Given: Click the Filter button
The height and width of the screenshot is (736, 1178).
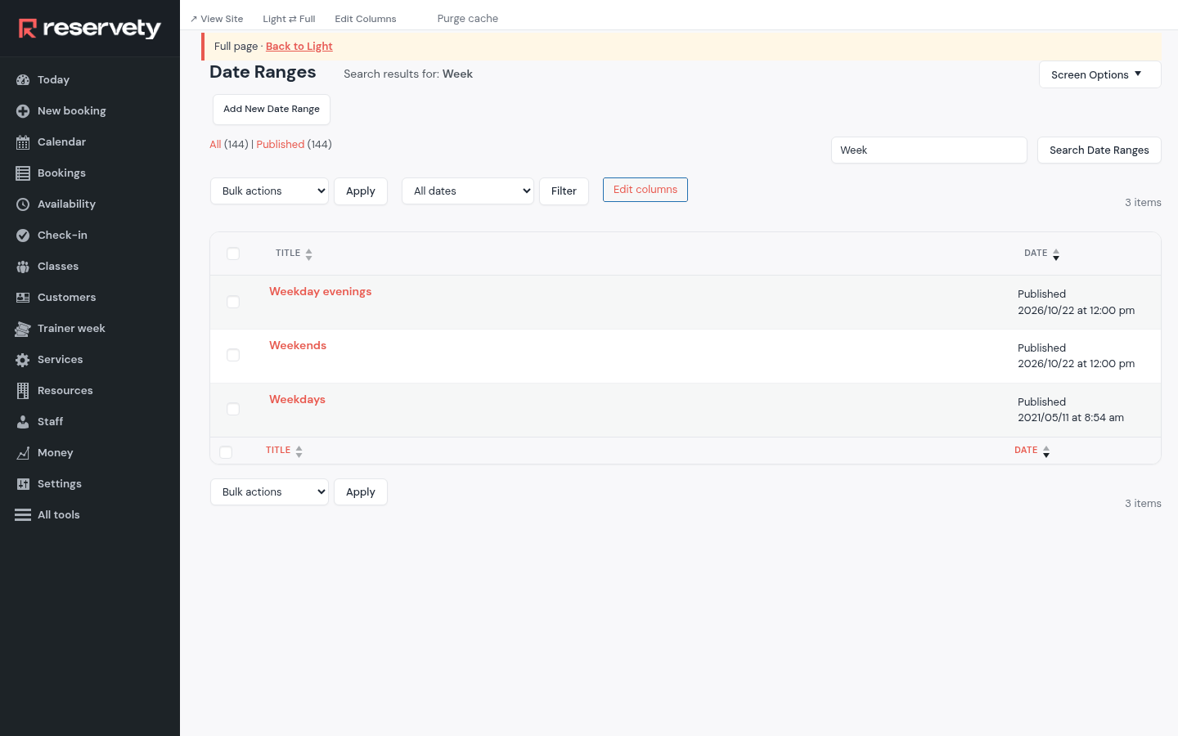Looking at the screenshot, I should pyautogui.click(x=564, y=191).
